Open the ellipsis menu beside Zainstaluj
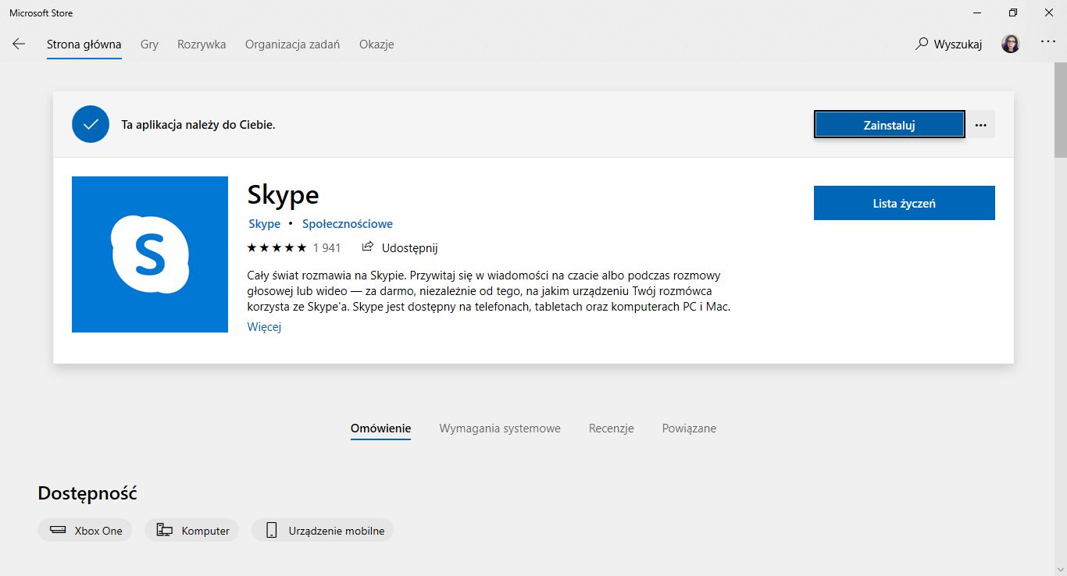This screenshot has width=1067, height=576. [982, 125]
